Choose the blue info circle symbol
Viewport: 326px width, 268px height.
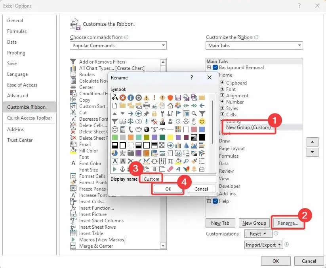click(x=131, y=98)
